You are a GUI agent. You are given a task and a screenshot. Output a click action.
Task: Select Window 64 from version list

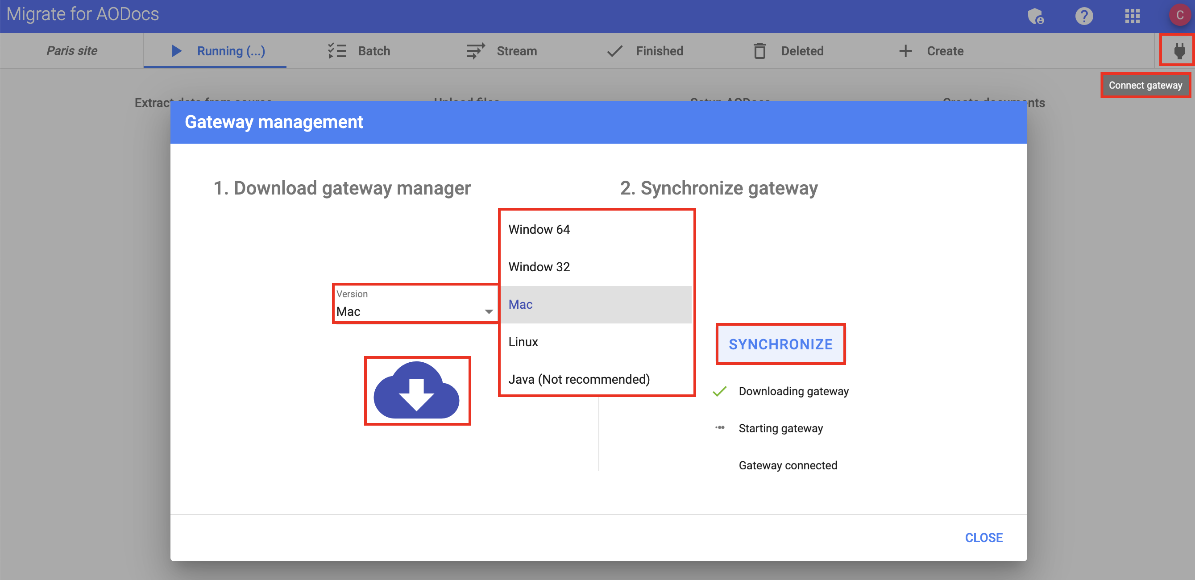[596, 229]
